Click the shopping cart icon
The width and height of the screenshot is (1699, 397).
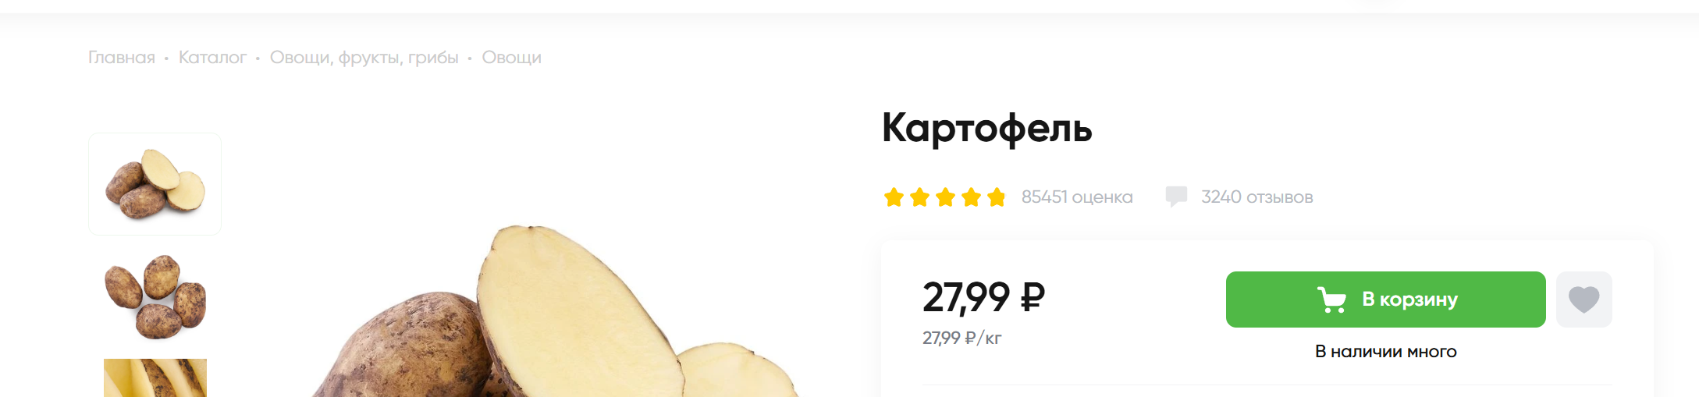1331,300
